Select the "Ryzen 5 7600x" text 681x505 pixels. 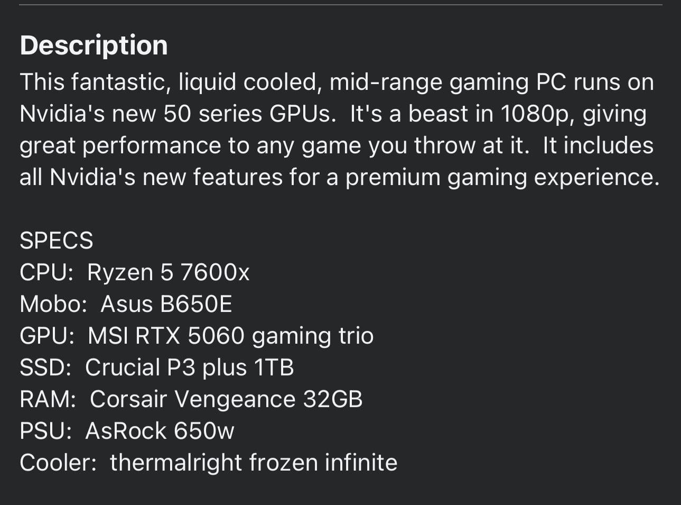coord(168,272)
